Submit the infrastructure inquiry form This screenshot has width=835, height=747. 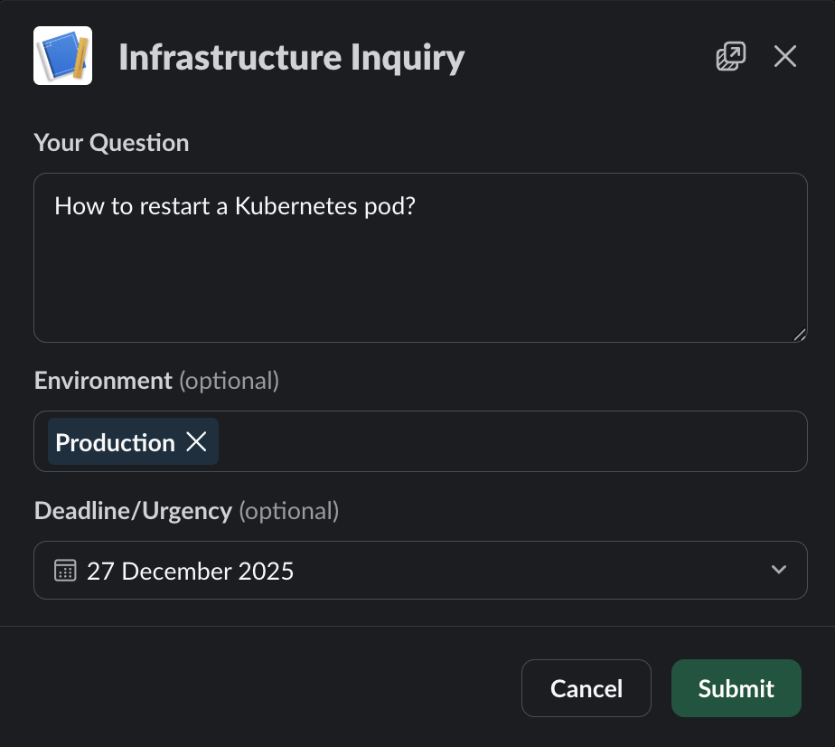click(x=736, y=688)
